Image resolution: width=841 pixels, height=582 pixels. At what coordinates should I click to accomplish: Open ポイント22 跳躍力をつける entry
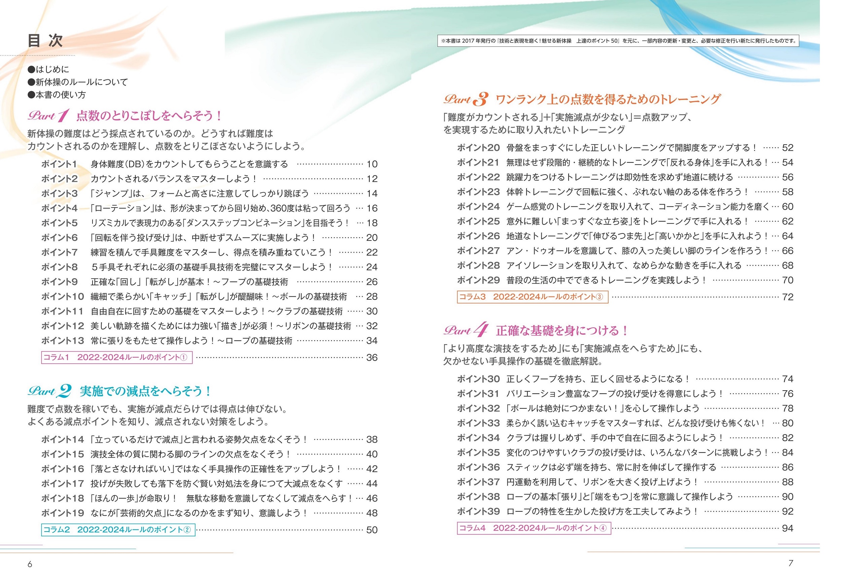click(x=625, y=177)
